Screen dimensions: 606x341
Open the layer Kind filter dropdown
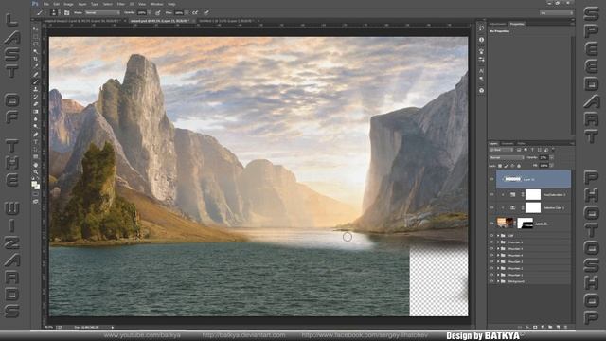tap(501, 150)
